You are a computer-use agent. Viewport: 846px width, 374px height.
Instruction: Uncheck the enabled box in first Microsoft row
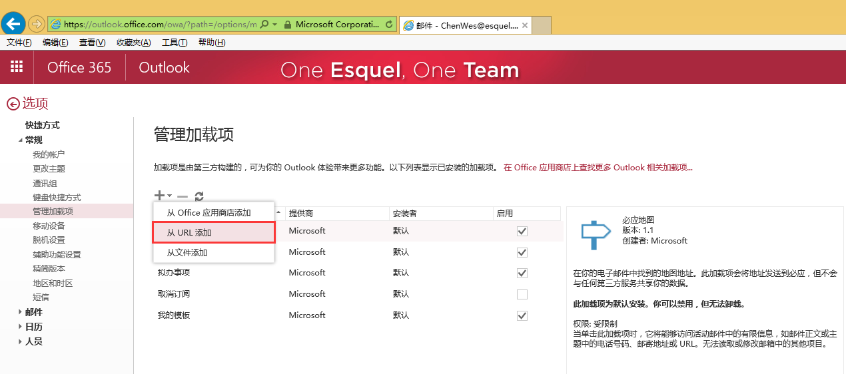pos(522,231)
